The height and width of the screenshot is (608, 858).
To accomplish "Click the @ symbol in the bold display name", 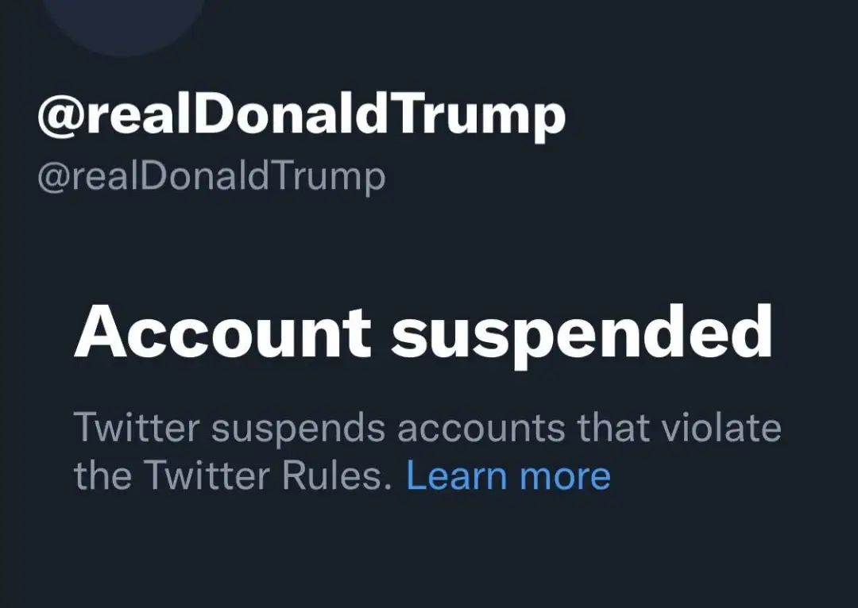I will coord(56,117).
